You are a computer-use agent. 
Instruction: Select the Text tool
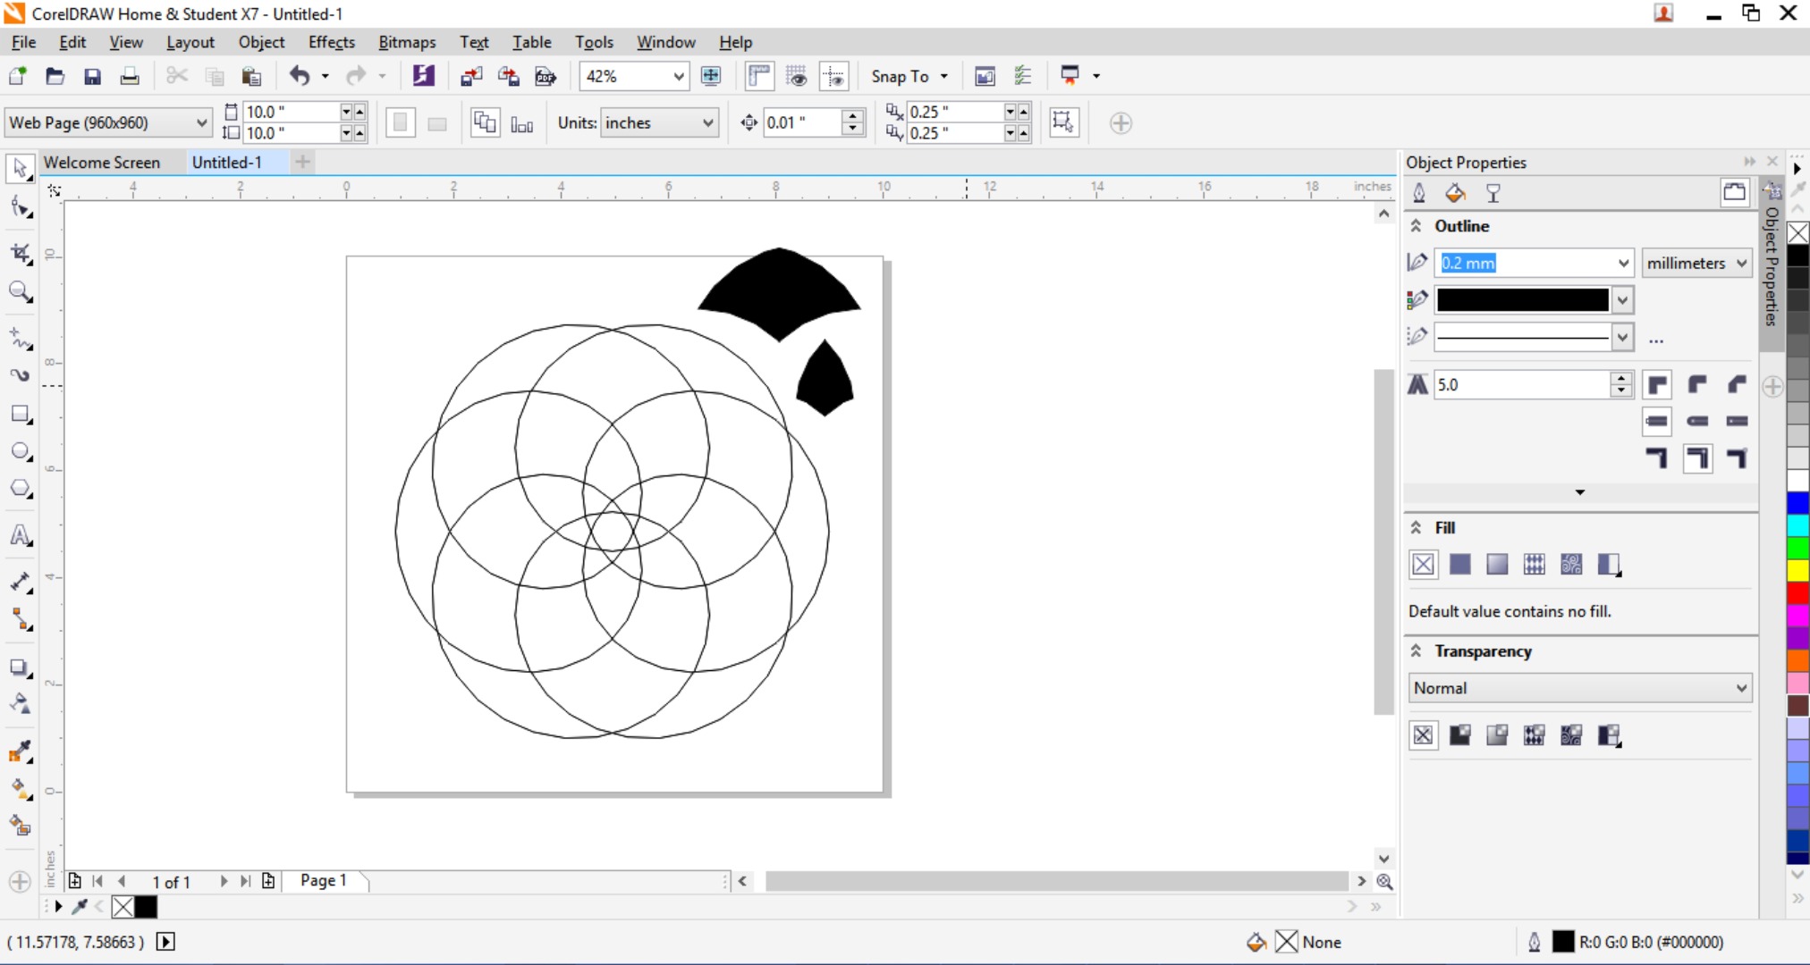[x=20, y=533]
